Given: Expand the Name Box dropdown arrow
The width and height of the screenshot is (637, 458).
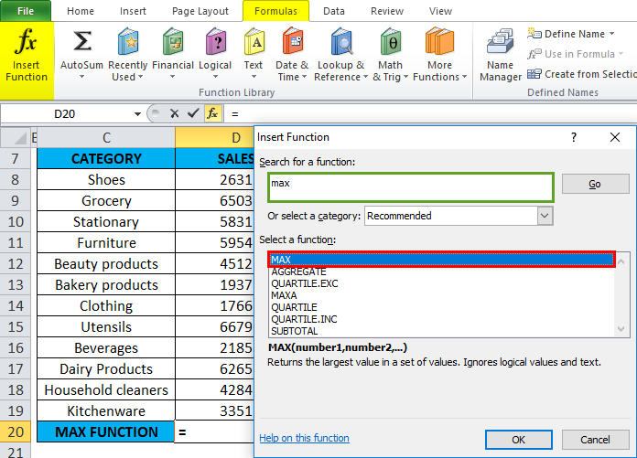Looking at the screenshot, I should (138, 113).
